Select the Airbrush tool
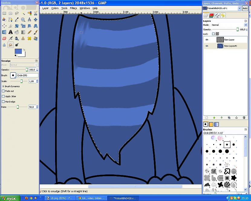Viewport: 251px width, 201px height. pos(10,38)
